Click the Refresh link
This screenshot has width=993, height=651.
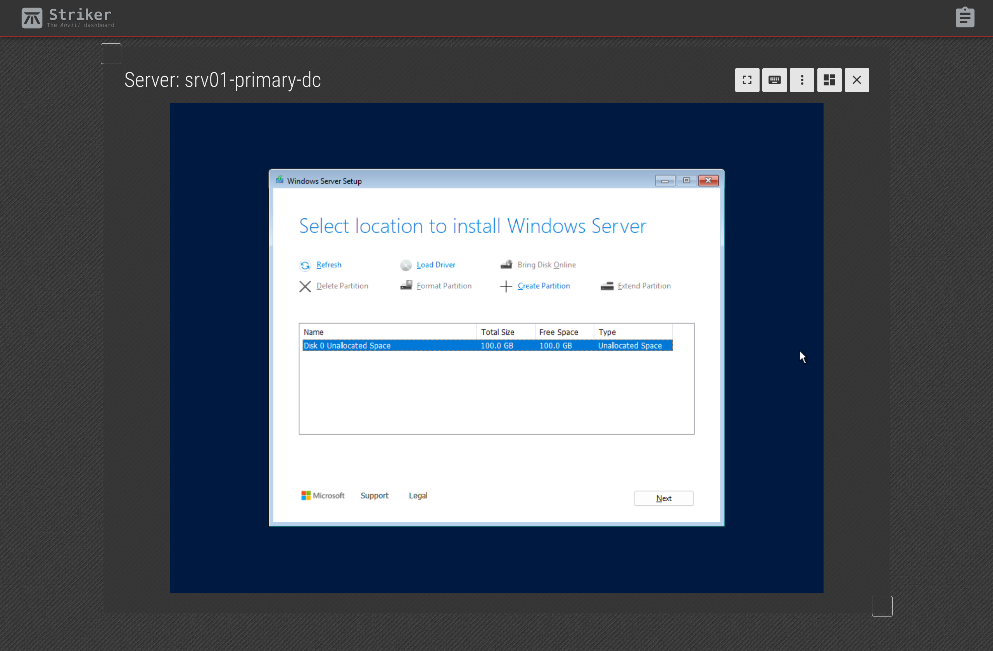(329, 264)
